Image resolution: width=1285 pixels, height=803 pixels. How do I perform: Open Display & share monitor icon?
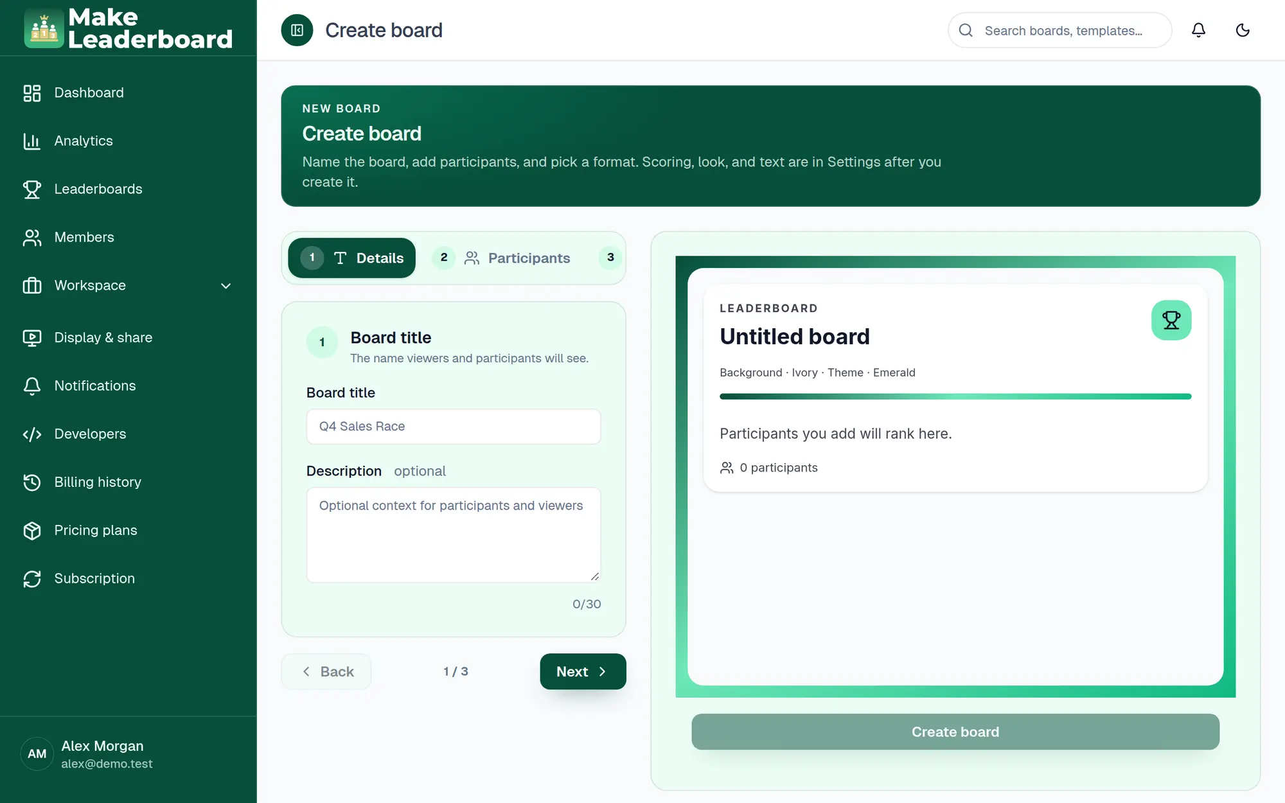coord(31,337)
